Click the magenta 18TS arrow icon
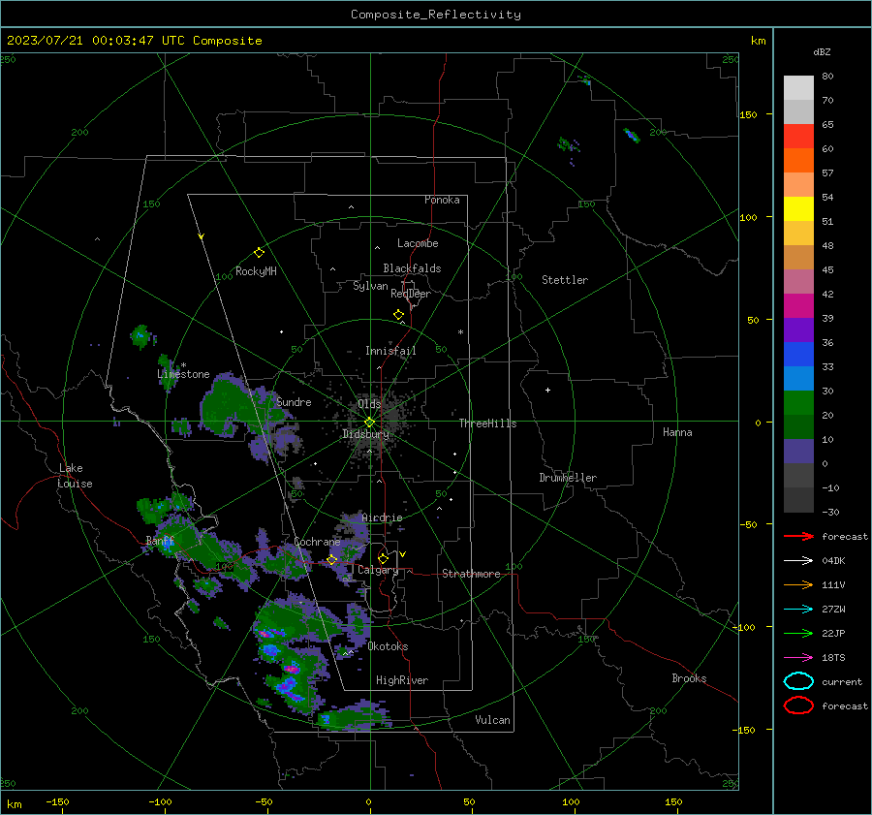This screenshot has height=815, width=872. (798, 658)
